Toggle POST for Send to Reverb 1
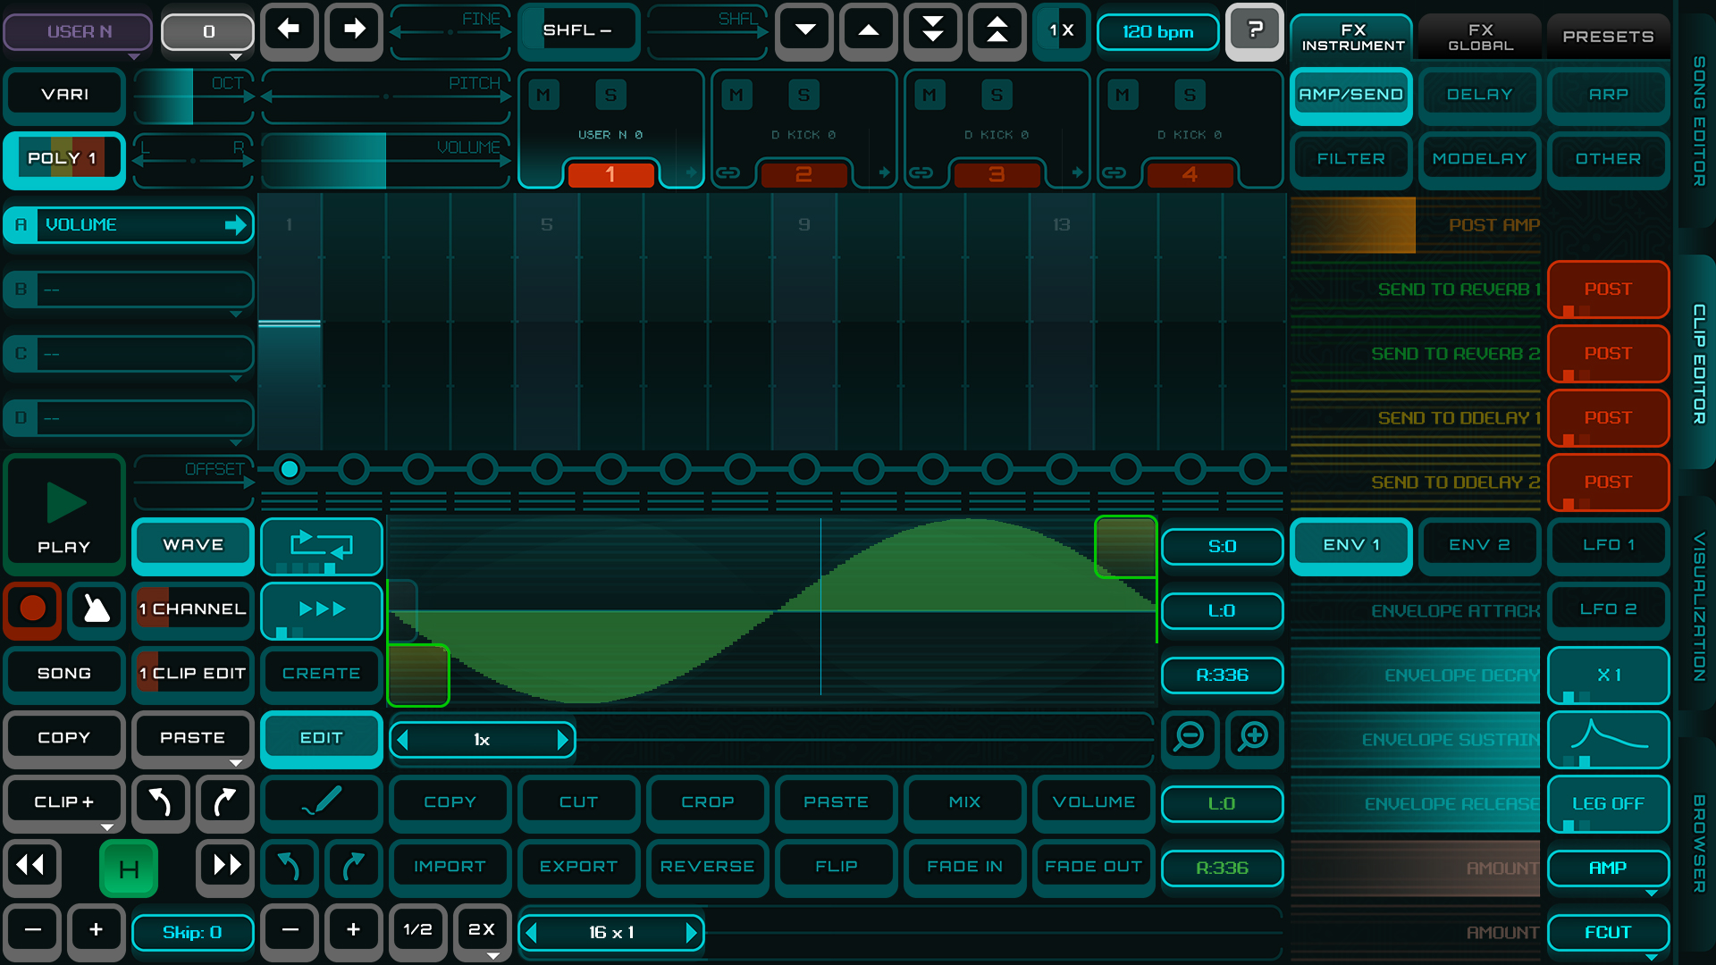Image resolution: width=1716 pixels, height=965 pixels. point(1608,289)
